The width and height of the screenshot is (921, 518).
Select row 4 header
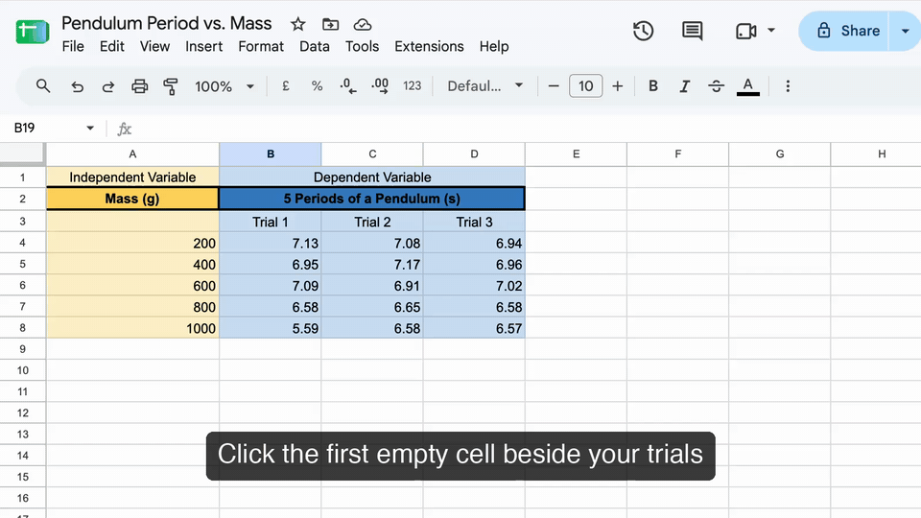point(22,243)
